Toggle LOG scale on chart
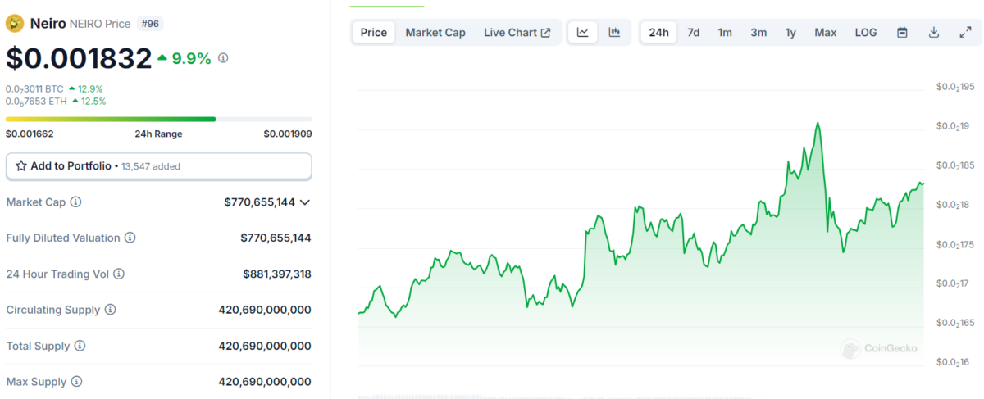This screenshot has height=399, width=984. (x=866, y=33)
